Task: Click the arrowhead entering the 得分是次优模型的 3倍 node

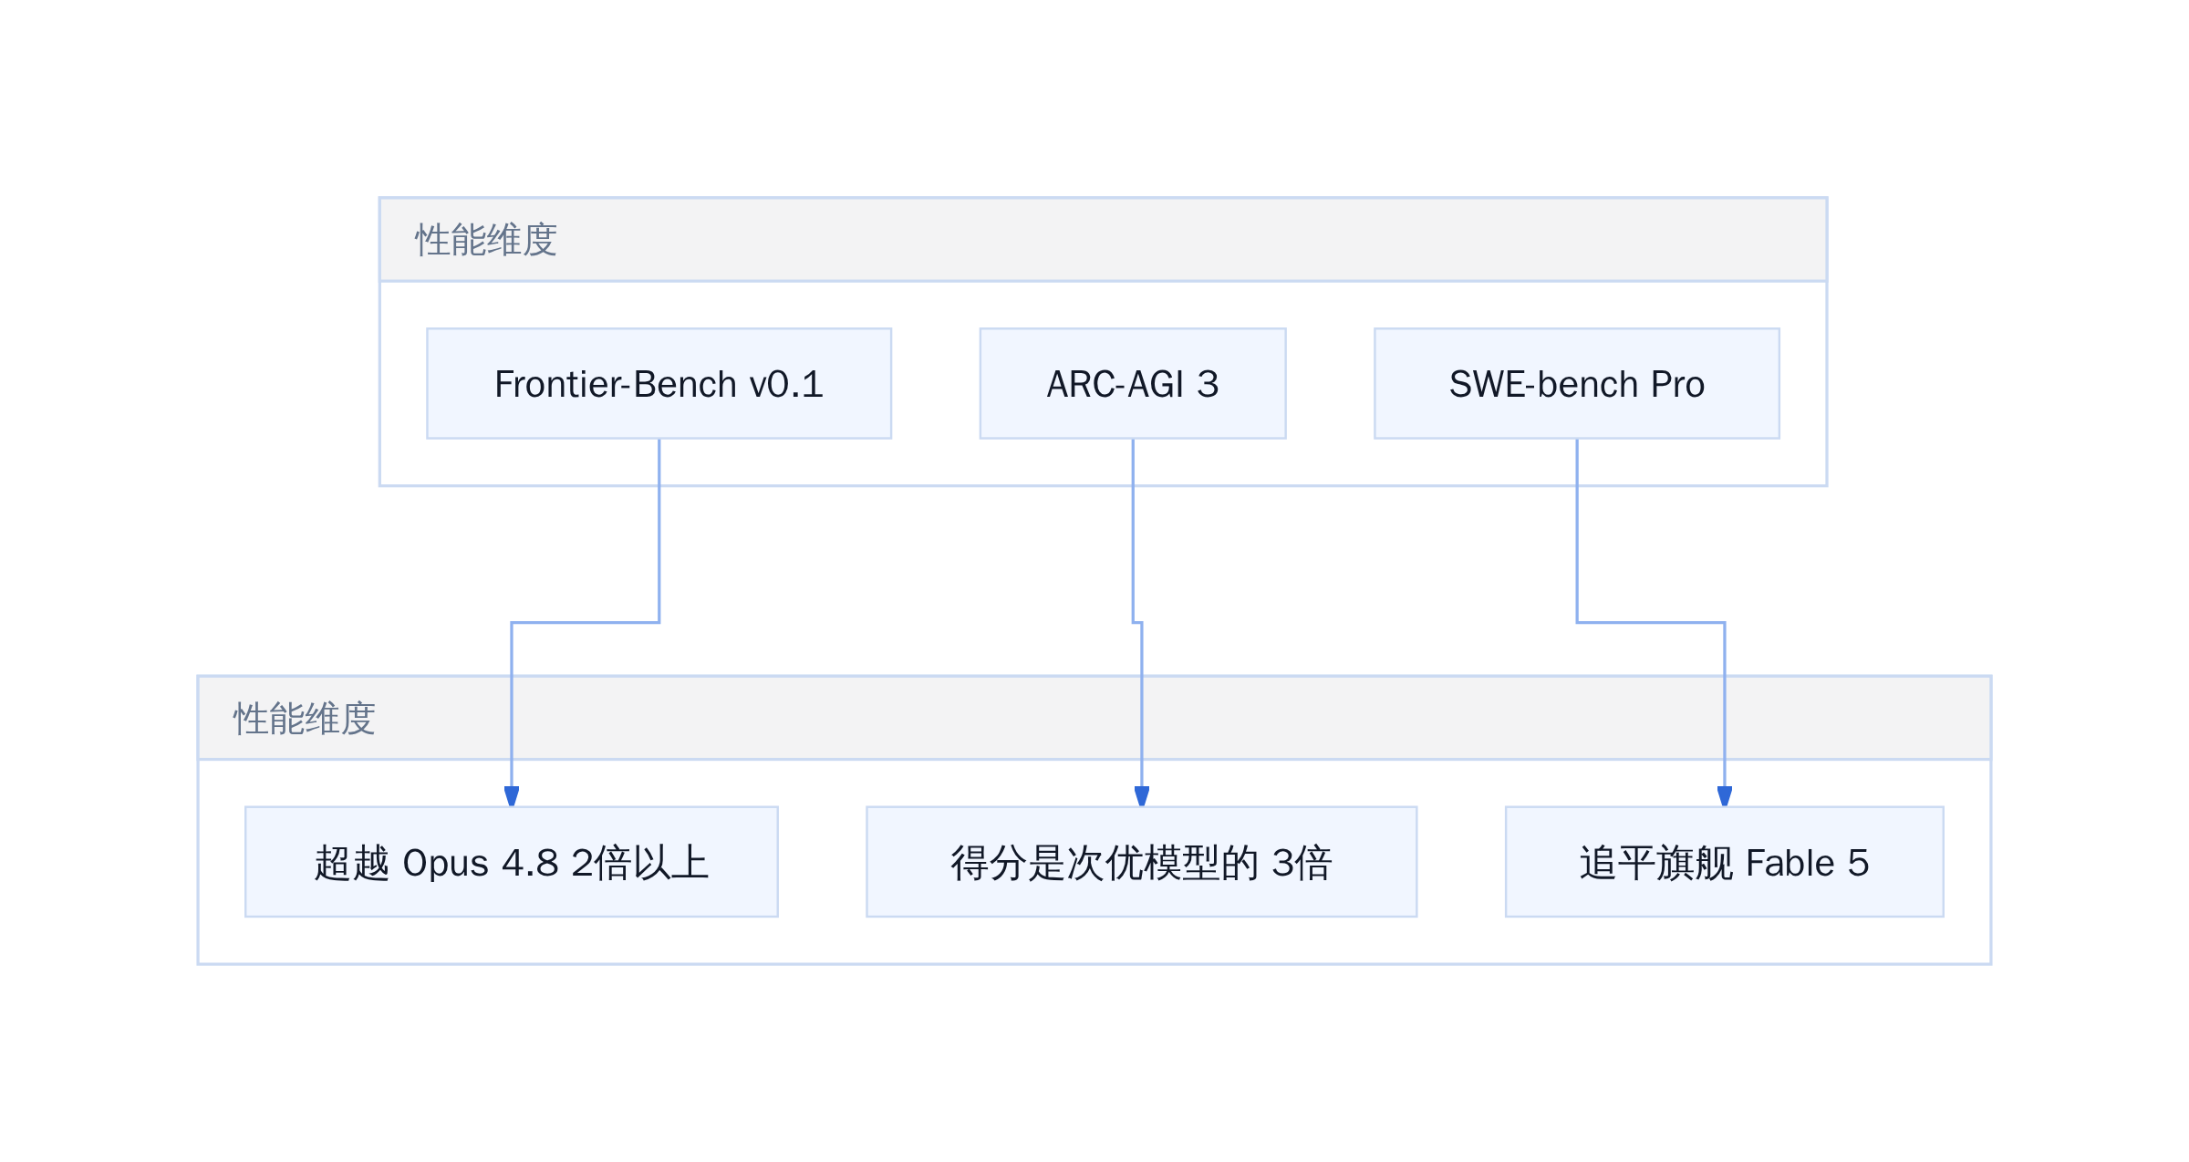Action: (x=1142, y=796)
